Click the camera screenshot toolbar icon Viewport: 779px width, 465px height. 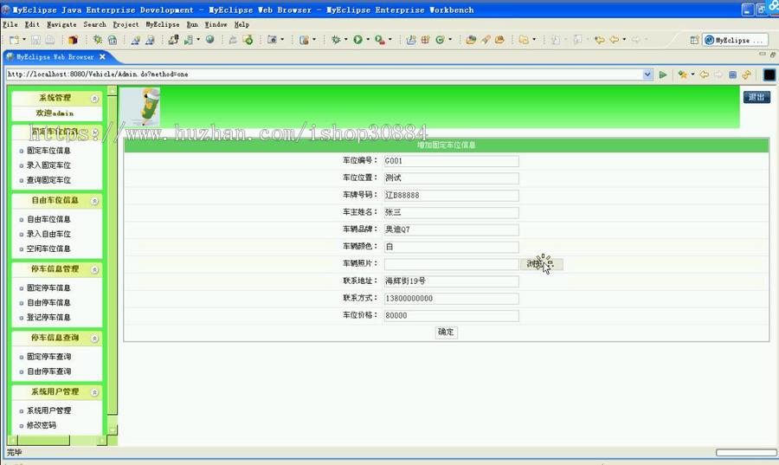(x=272, y=39)
